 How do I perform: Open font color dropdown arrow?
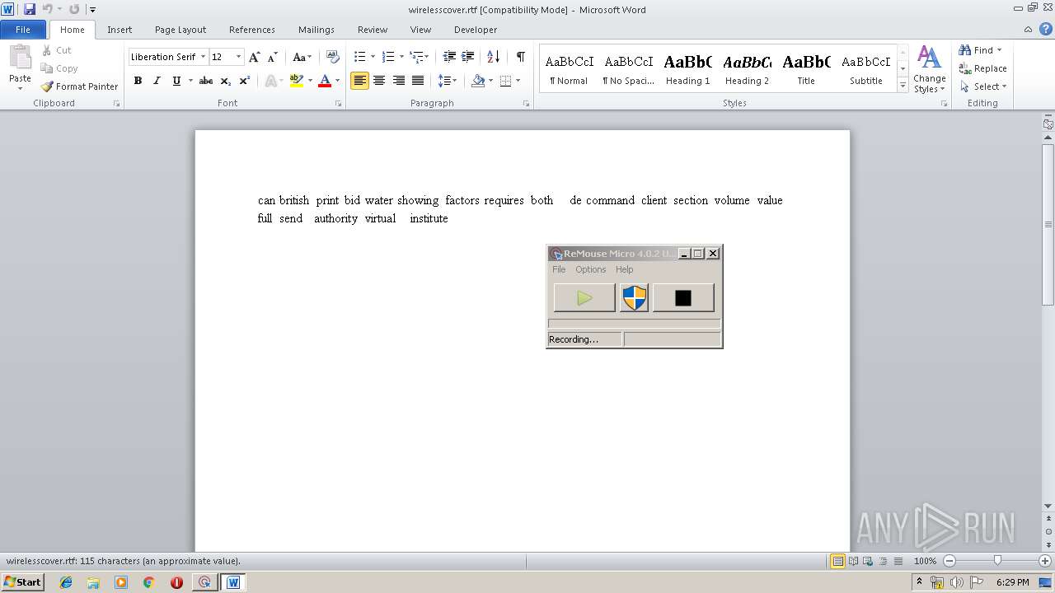point(338,81)
